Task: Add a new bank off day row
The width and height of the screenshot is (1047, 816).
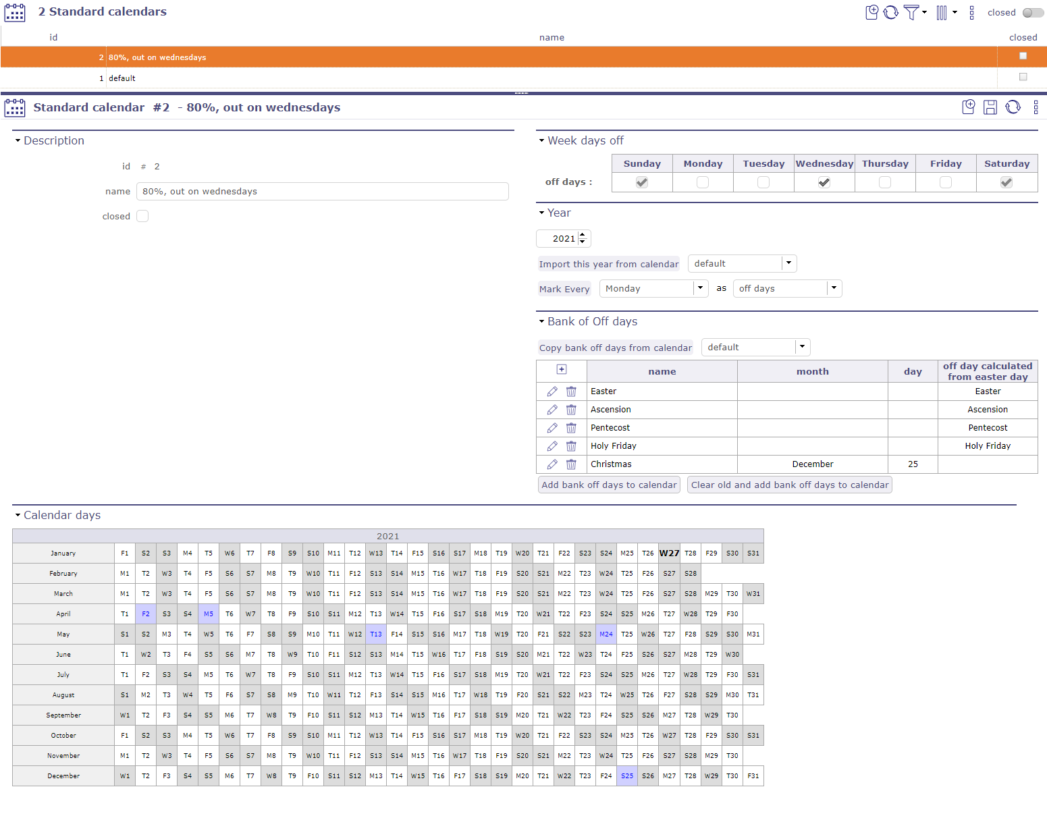Action: [x=562, y=370]
